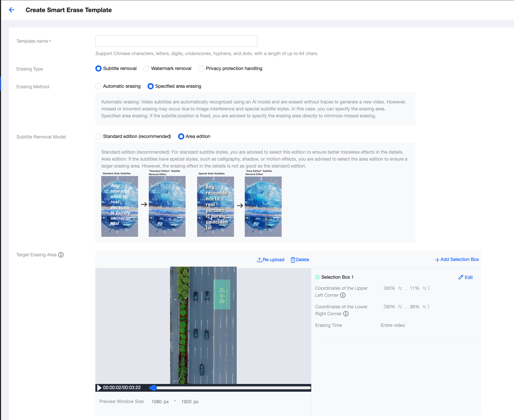
Task: Click the Template name input field
Action: coord(176,41)
